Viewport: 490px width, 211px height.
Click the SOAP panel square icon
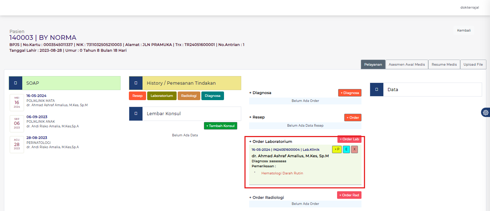(x=15, y=83)
